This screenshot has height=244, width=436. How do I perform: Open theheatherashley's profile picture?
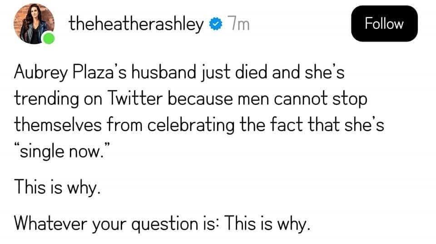click(34, 24)
